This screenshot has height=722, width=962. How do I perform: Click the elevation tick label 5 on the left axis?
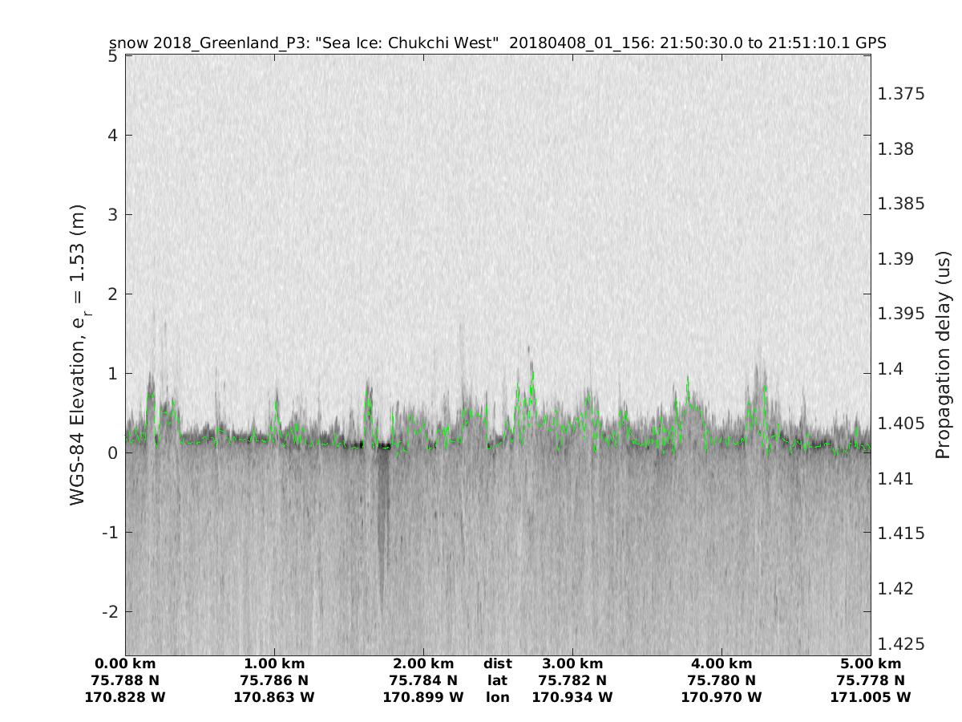(111, 56)
